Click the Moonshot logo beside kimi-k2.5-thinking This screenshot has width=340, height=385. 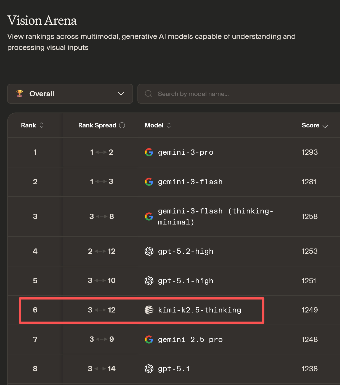(149, 310)
